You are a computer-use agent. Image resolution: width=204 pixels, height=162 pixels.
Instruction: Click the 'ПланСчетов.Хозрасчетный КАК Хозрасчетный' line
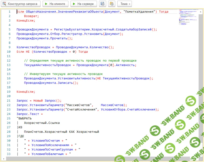point(61,132)
